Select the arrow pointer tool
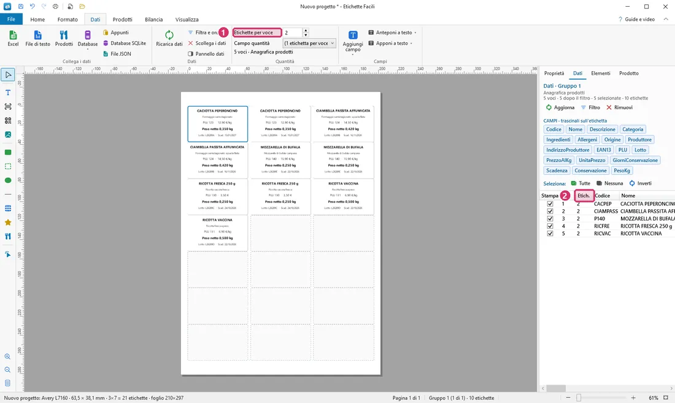The width and height of the screenshot is (675, 403). point(8,75)
